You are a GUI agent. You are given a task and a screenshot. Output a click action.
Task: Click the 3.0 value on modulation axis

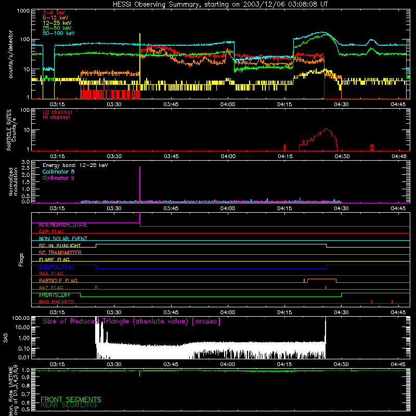tap(25, 162)
